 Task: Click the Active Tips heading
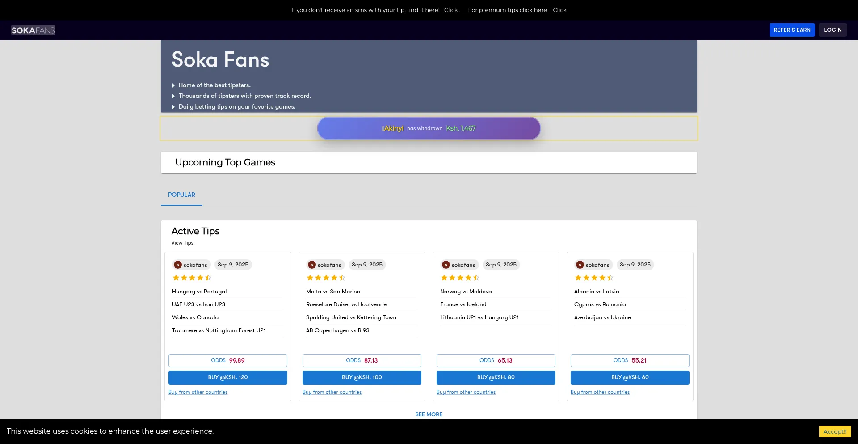(x=195, y=231)
